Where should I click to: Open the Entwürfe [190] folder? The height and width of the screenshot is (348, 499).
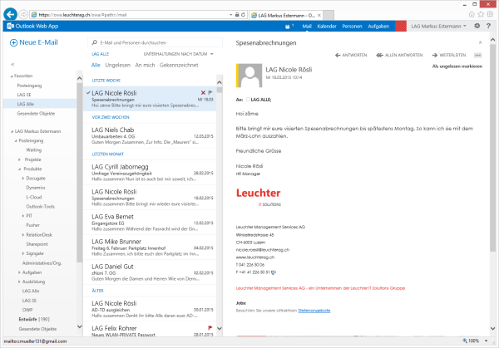coord(34,319)
